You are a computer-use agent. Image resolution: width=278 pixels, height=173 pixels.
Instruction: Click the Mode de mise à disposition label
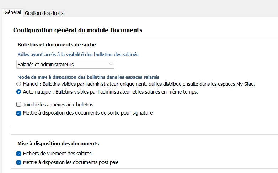[x=88, y=77]
